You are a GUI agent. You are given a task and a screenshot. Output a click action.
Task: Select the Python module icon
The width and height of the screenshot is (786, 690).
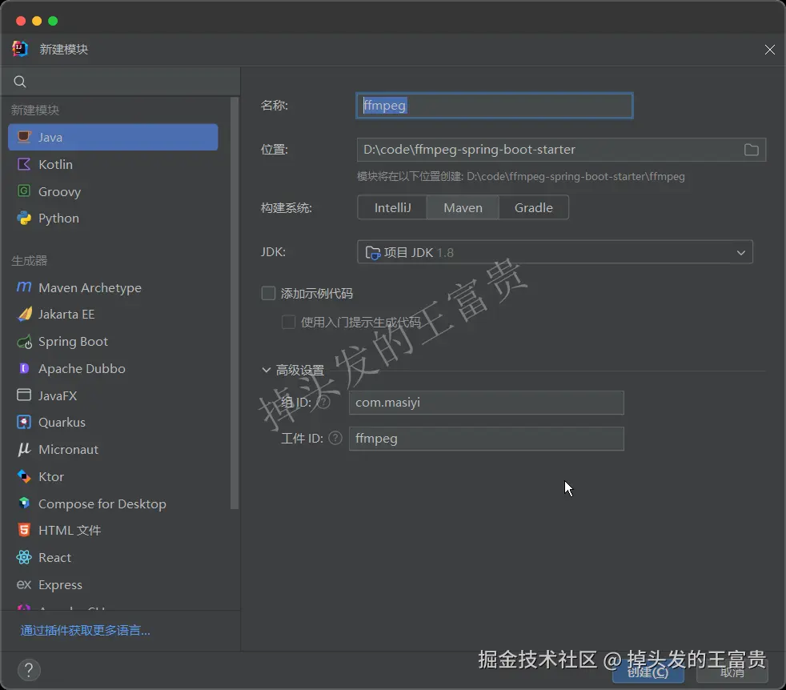[23, 219]
